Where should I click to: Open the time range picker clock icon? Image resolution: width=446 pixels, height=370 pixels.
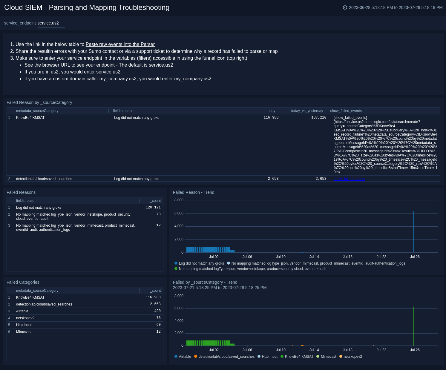pyautogui.click(x=345, y=7)
